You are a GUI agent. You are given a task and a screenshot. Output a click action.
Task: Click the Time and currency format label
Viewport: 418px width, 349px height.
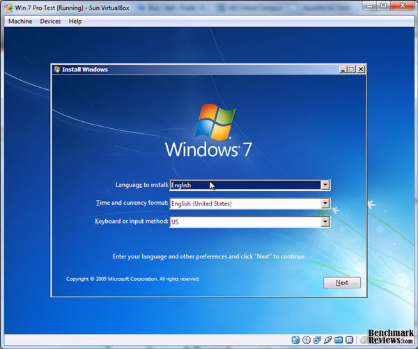coord(132,203)
